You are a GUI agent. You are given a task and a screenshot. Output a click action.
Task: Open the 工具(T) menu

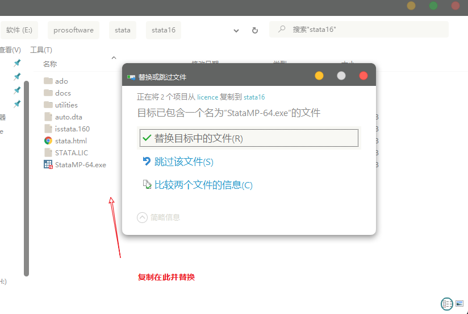tap(41, 50)
